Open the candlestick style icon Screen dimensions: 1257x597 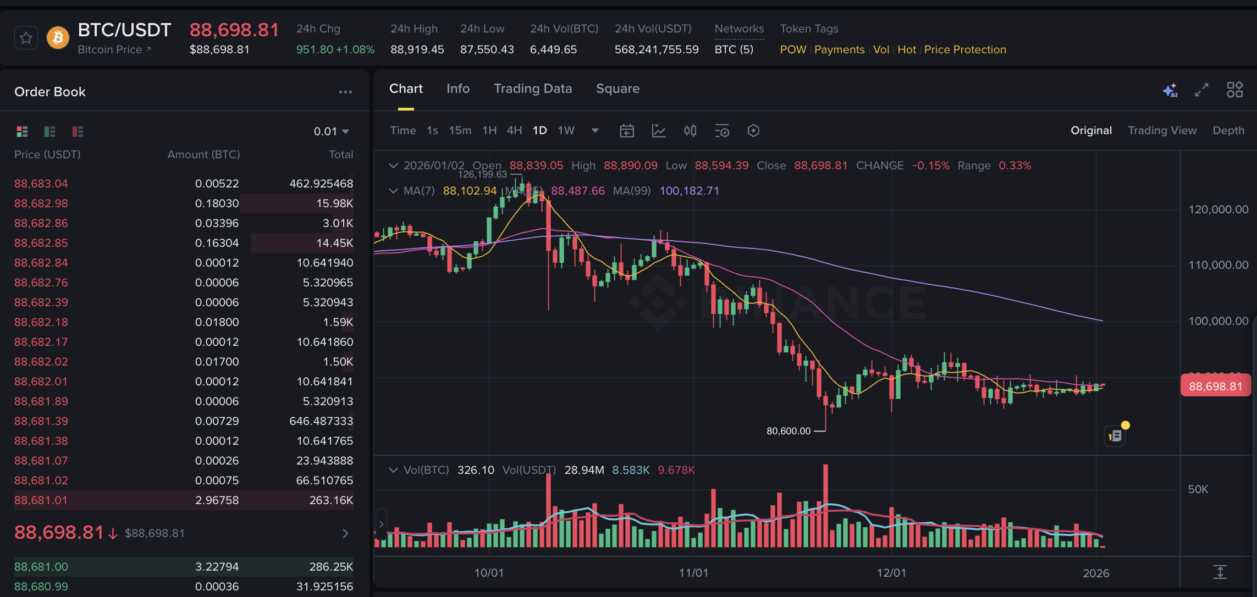coord(690,131)
